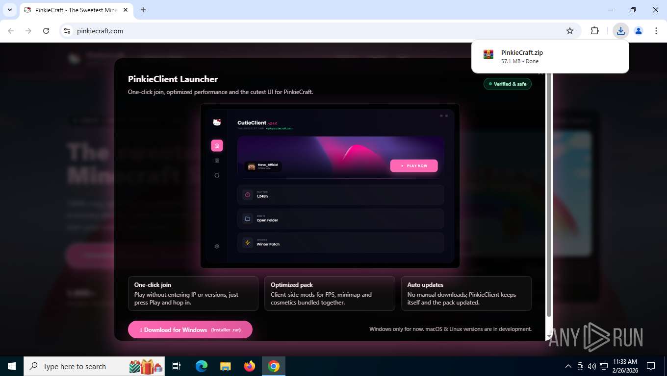
Task: Click the Optimized pack feature card
Action: 330,293
